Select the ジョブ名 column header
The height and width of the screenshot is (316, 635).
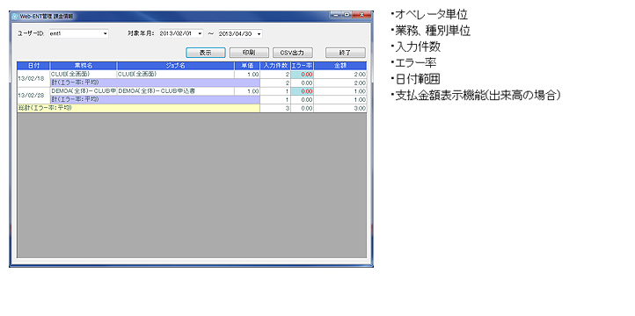point(175,66)
